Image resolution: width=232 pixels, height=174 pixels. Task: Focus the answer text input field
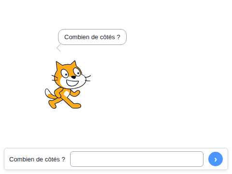click(137, 159)
